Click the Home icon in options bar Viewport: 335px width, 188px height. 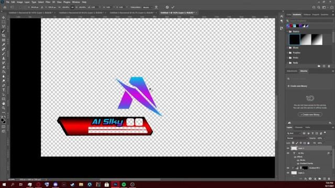5,7
